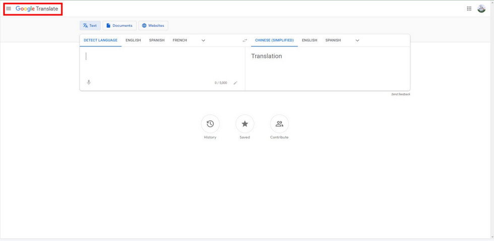Open the Google apps grid

pos(469,9)
